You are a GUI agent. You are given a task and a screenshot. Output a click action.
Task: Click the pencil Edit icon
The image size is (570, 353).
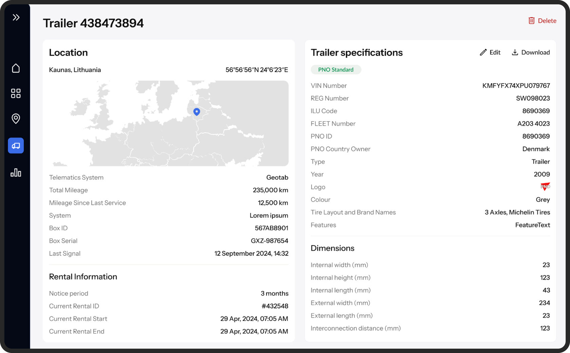coord(483,52)
